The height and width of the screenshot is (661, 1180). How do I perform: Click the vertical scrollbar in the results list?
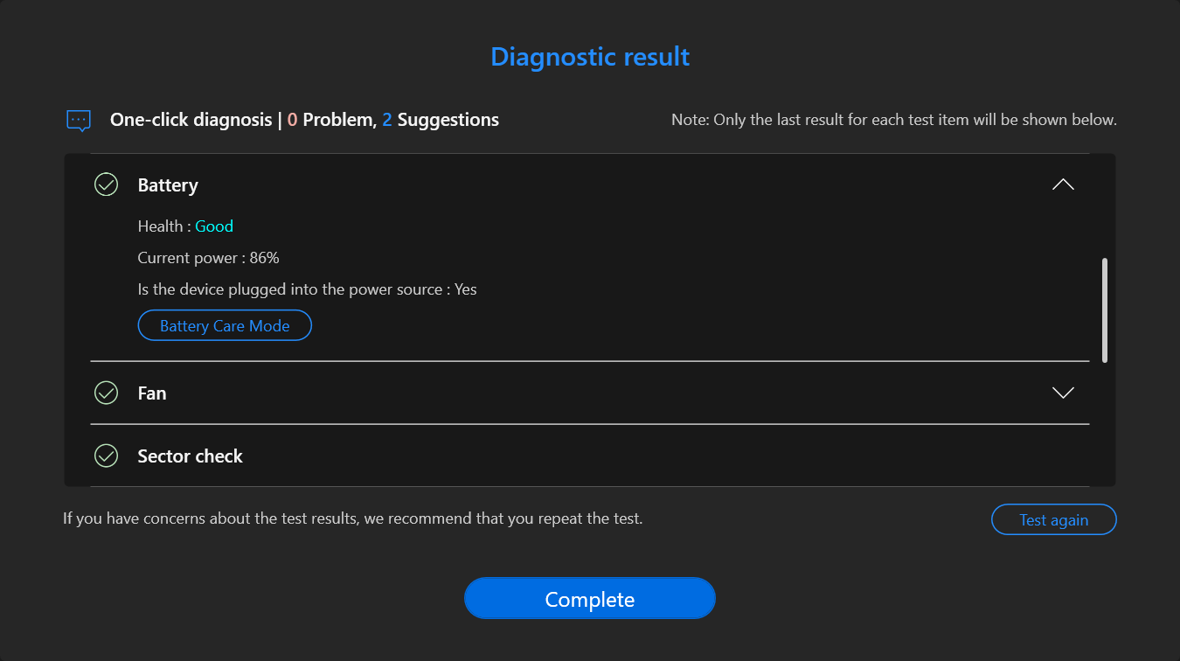click(x=1105, y=310)
